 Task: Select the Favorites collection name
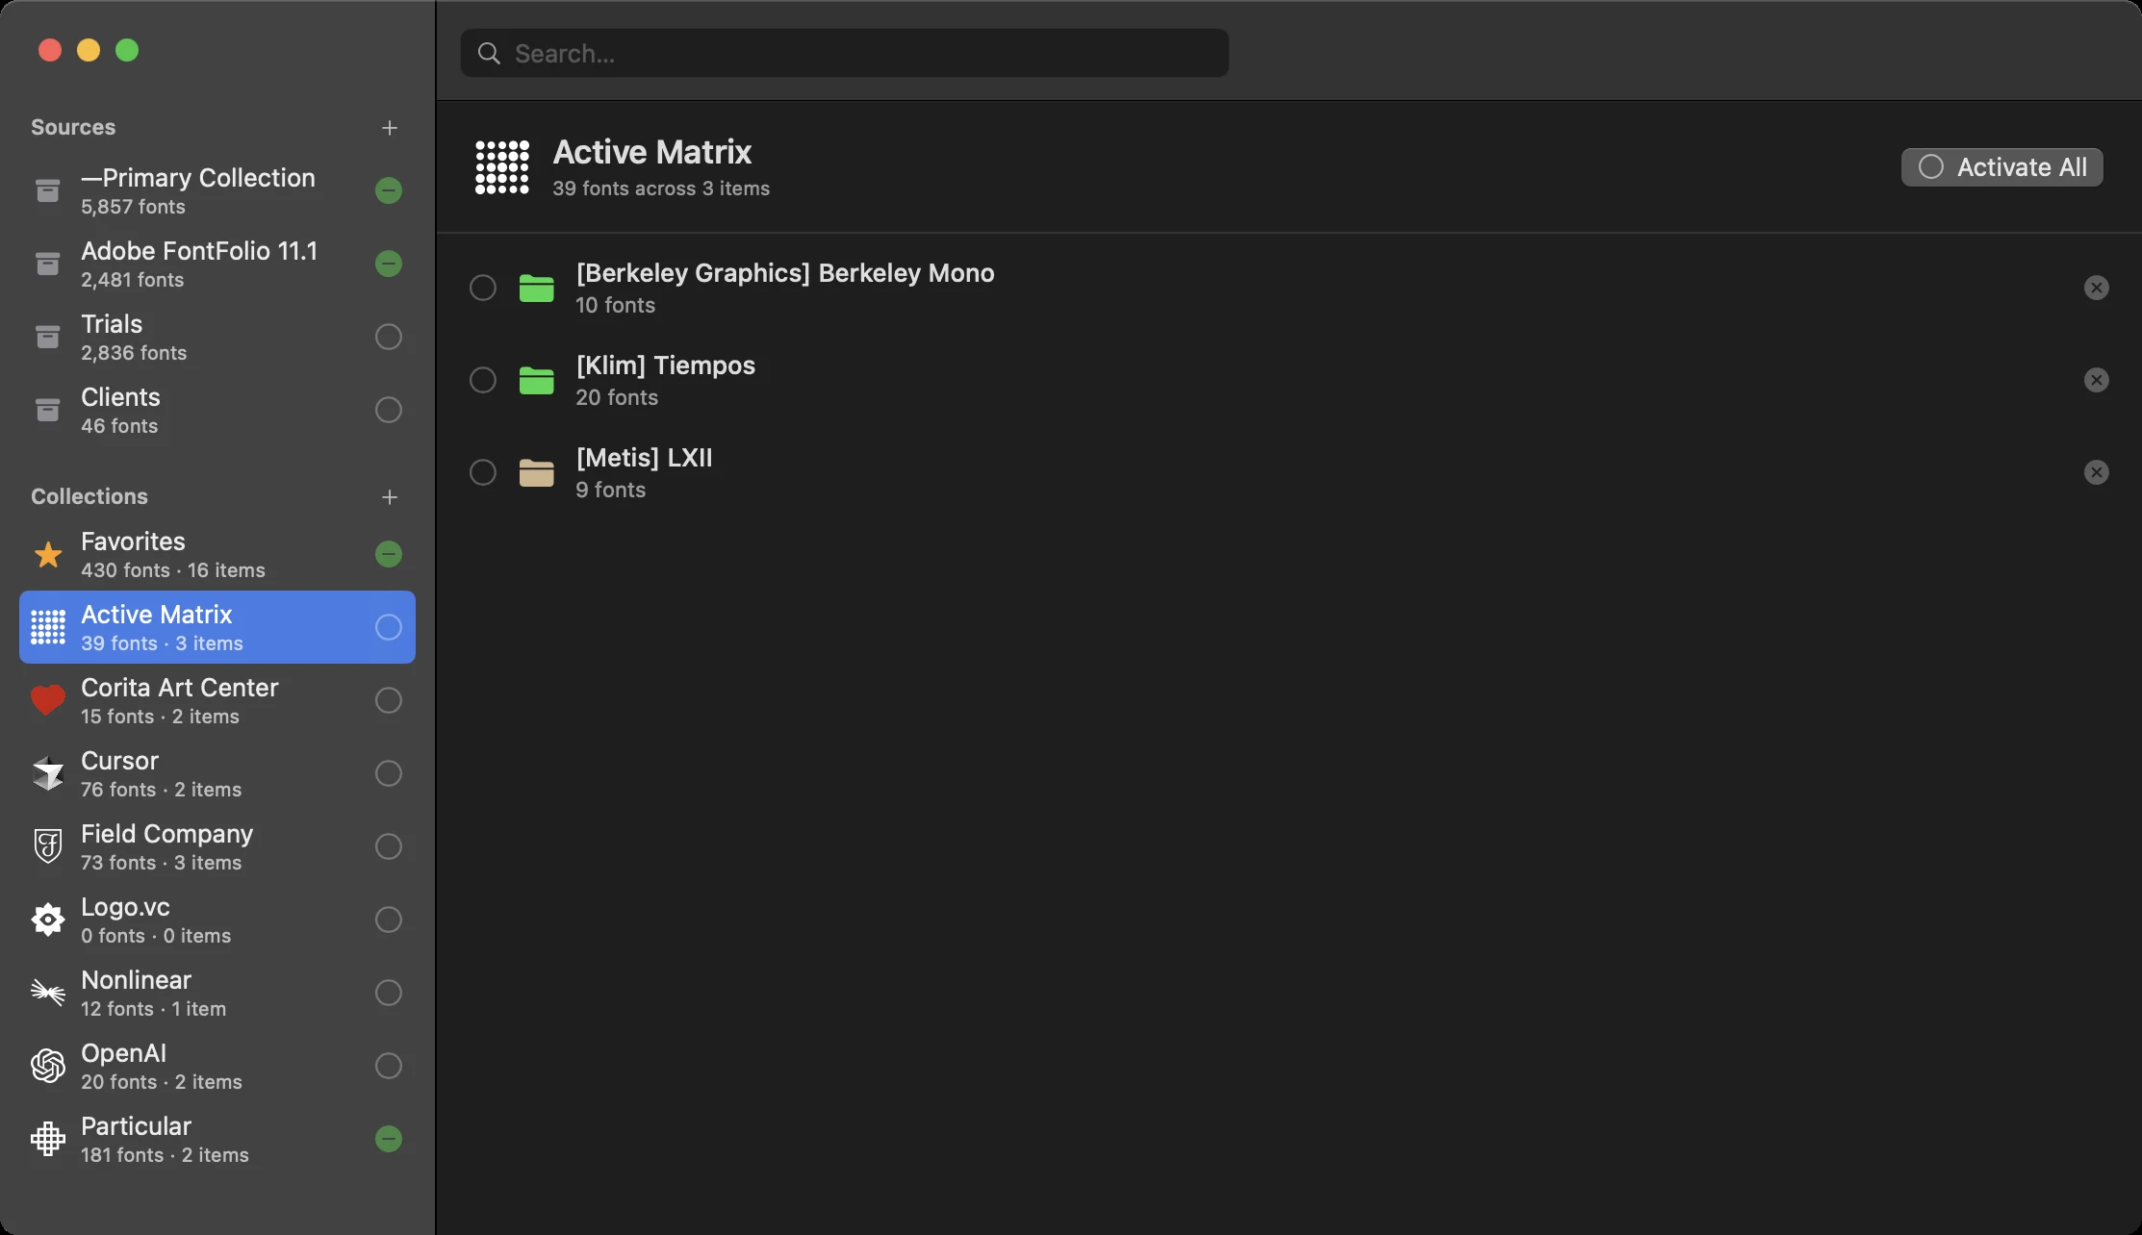coord(133,542)
